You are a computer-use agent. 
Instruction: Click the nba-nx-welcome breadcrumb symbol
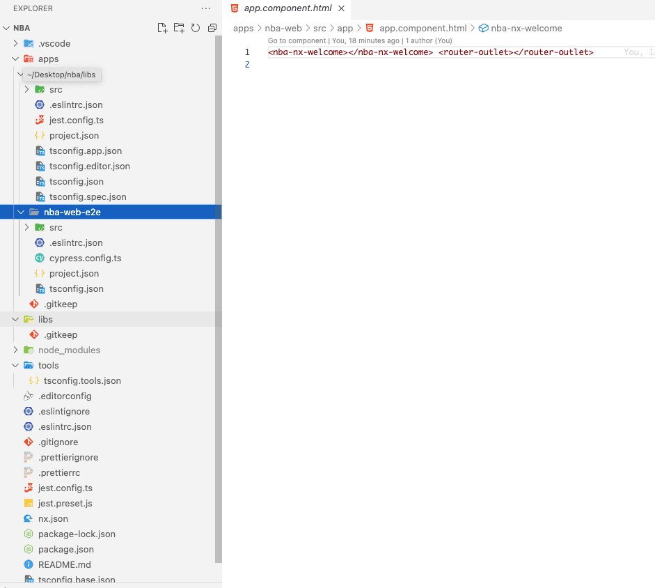[526, 29]
